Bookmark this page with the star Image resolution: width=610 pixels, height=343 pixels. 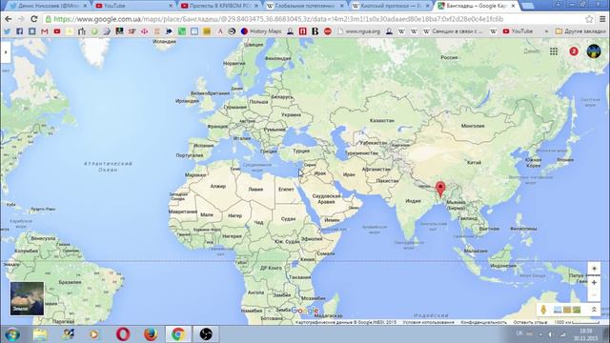click(589, 19)
